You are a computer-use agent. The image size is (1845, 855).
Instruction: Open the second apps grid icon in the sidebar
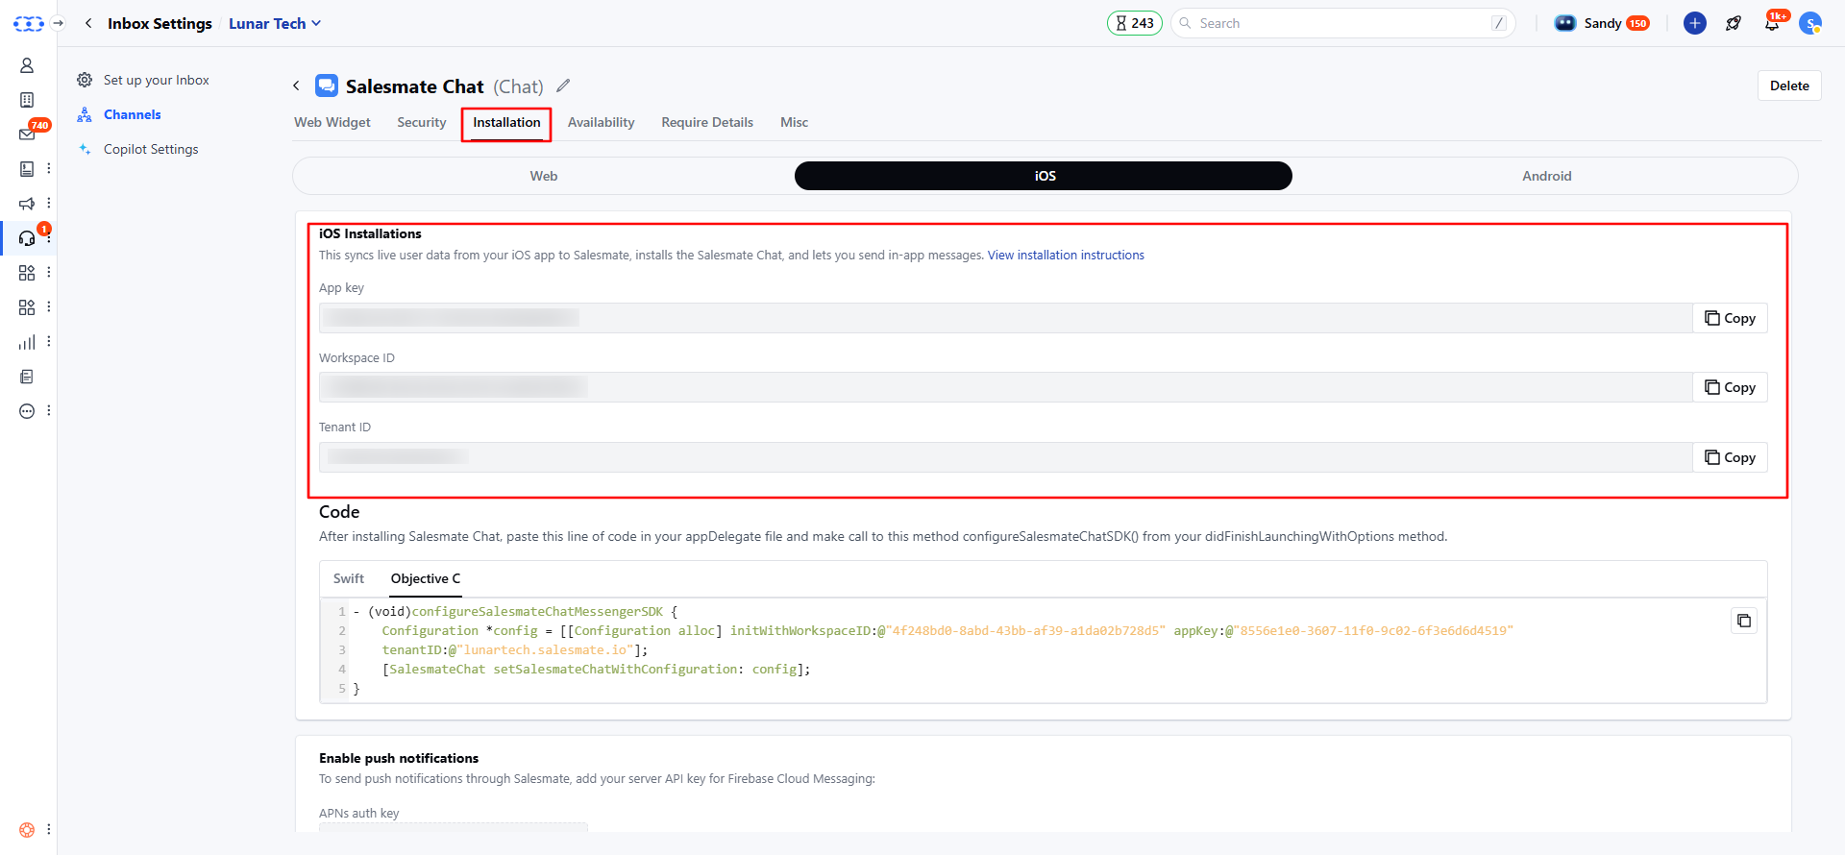coord(27,307)
